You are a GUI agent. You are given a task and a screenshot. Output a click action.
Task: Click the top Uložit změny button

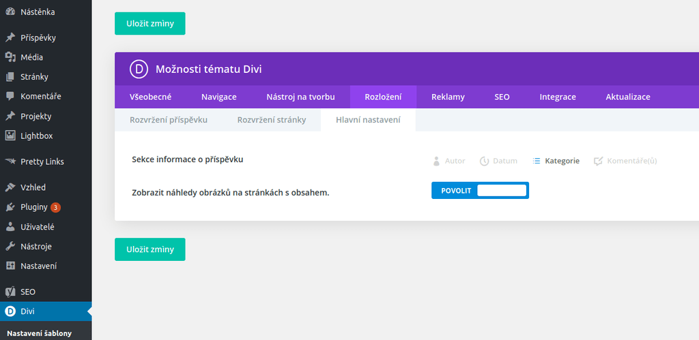(149, 24)
